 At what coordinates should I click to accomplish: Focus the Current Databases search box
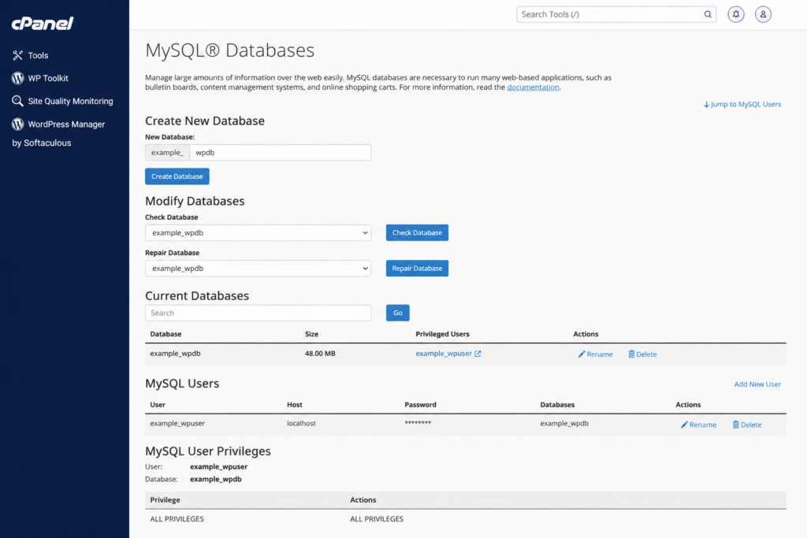coord(258,313)
